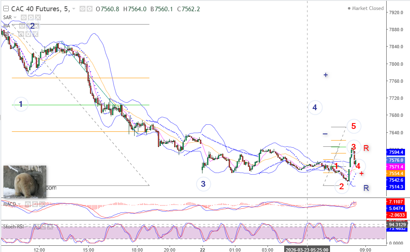Open the CAC 40 Futures symbol dropdown arrow
Viewport: 410px width, 252px height.
pyautogui.click(x=74, y=9)
